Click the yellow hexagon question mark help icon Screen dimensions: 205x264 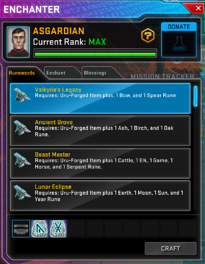coord(148,35)
